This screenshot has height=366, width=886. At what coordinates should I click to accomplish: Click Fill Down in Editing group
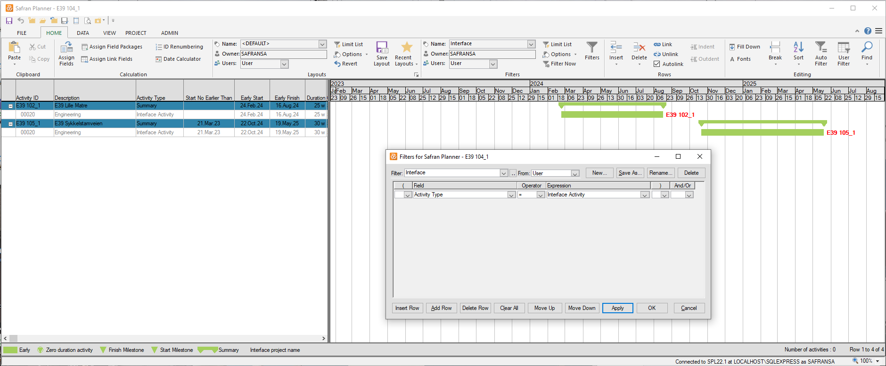click(x=745, y=47)
